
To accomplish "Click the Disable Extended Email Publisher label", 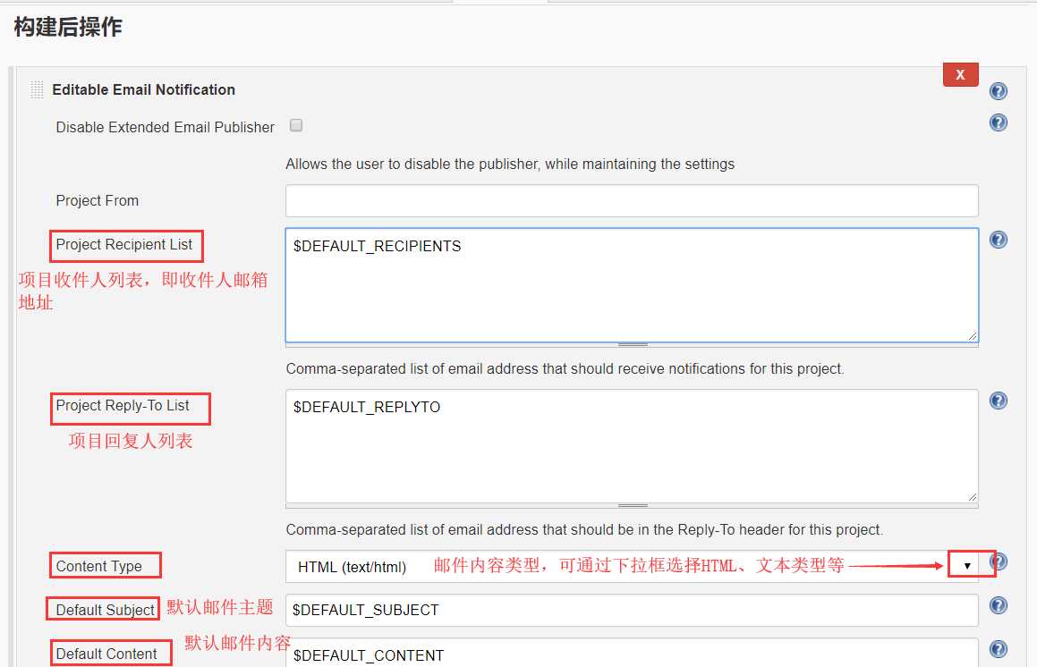I will (x=165, y=127).
